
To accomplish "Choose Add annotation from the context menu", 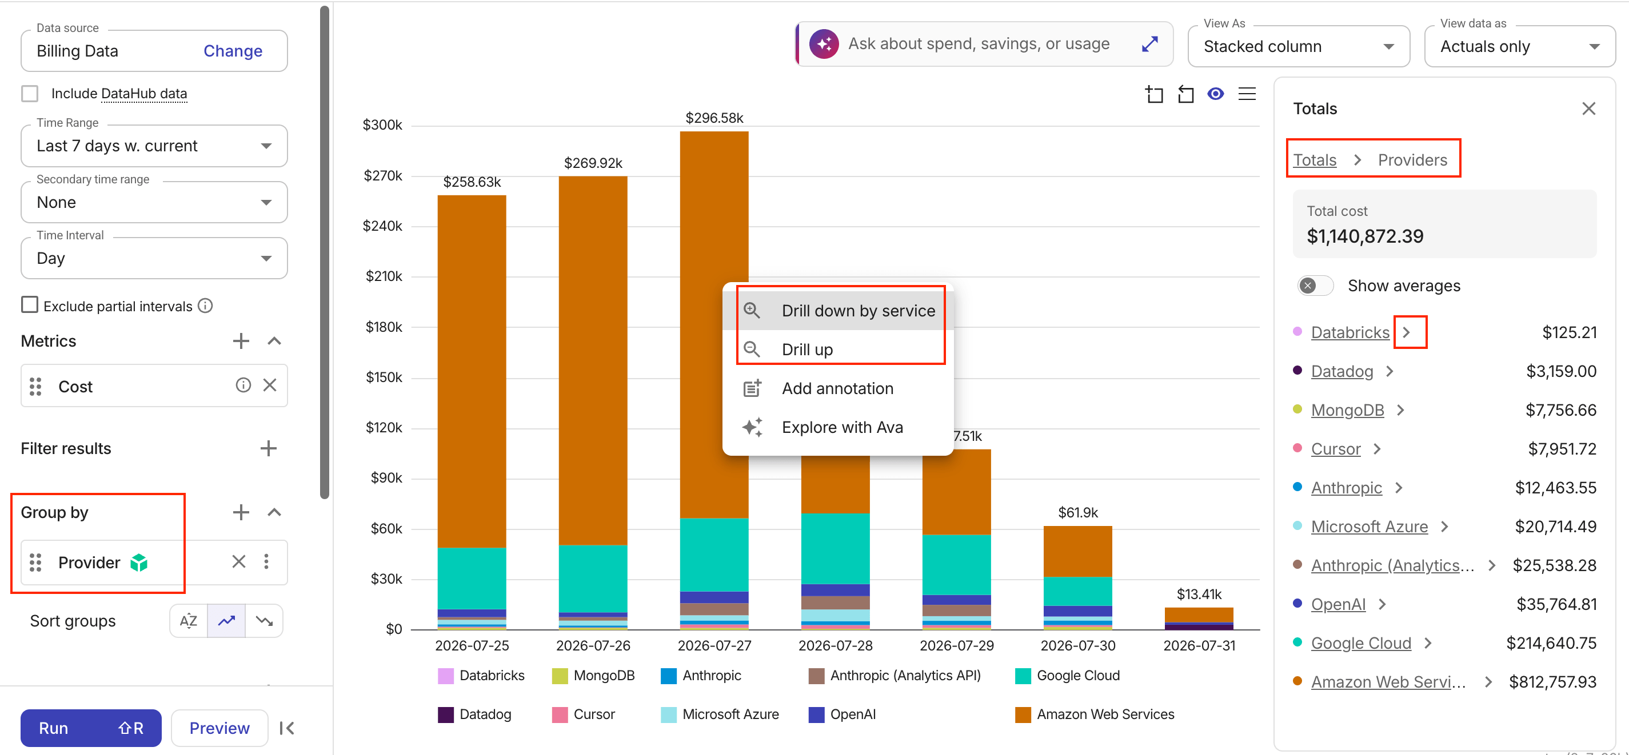I will pyautogui.click(x=838, y=388).
